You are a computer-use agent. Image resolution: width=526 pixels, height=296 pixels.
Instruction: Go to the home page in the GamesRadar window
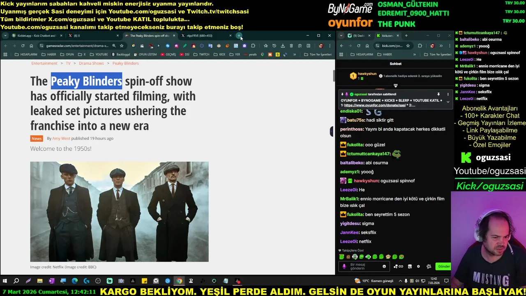(31, 46)
